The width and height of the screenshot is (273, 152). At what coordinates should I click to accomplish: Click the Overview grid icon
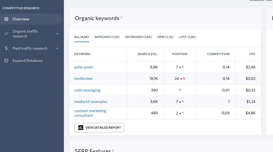click(x=6, y=19)
